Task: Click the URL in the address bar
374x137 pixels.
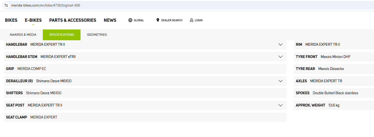Action: 46,5
